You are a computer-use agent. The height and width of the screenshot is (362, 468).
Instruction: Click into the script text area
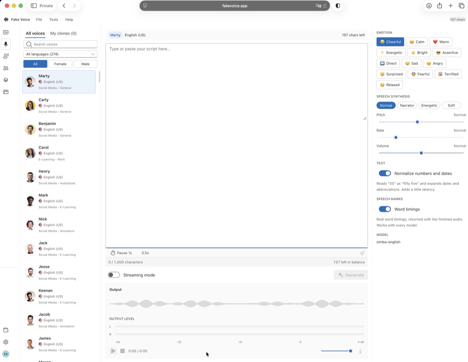click(236, 145)
